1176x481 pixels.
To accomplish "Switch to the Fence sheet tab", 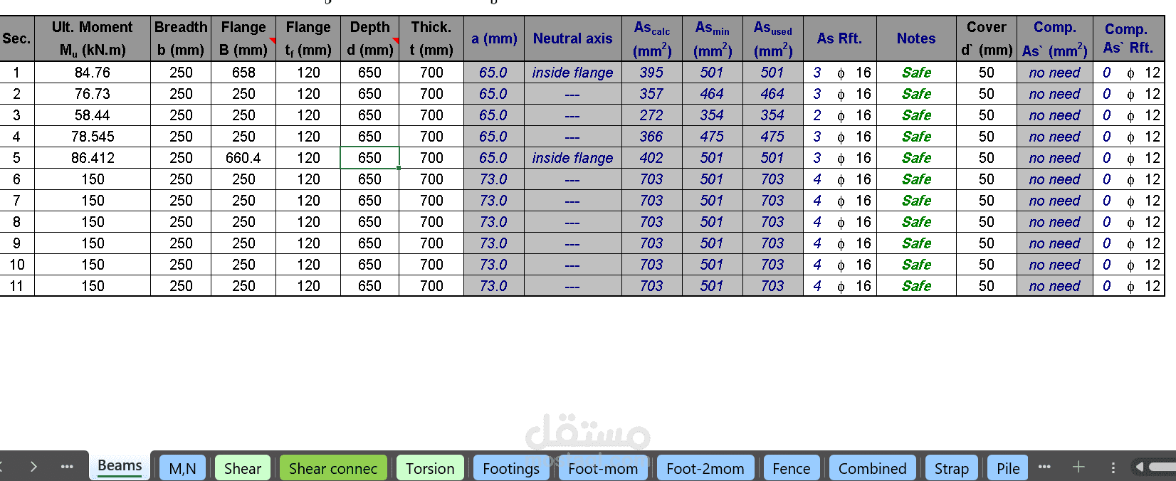I will click(x=792, y=468).
